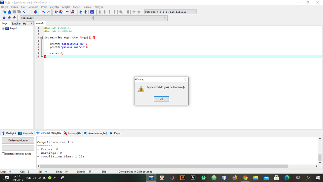
Task: Open MATLAB from the taskbar
Action: point(172,178)
